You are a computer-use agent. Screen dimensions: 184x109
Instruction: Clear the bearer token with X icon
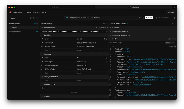click(103, 32)
